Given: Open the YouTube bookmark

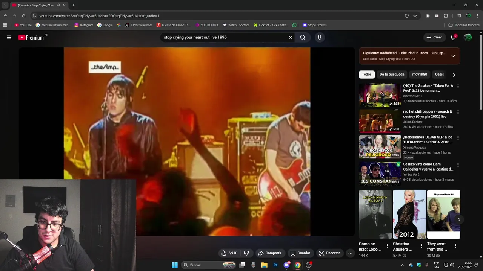Looking at the screenshot, I should pyautogui.click(x=23, y=25).
